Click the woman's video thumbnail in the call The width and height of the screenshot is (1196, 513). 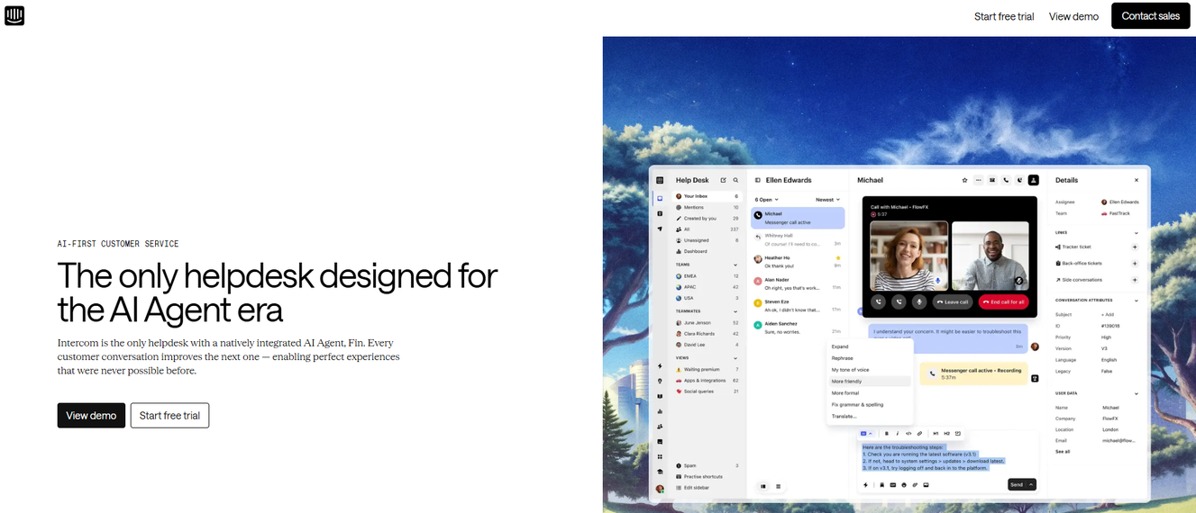tap(908, 256)
